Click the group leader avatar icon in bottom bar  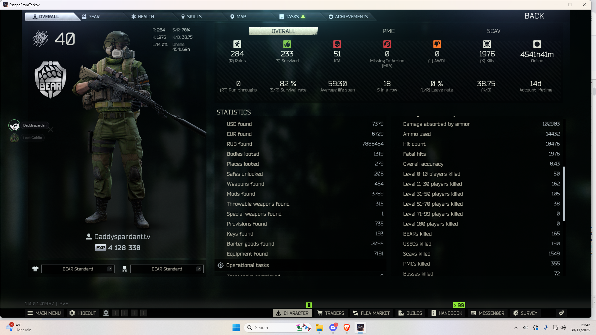(106, 313)
